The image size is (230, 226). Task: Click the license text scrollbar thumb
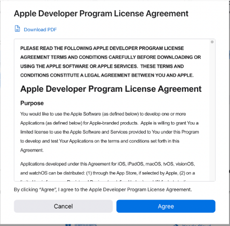click(x=212, y=42)
